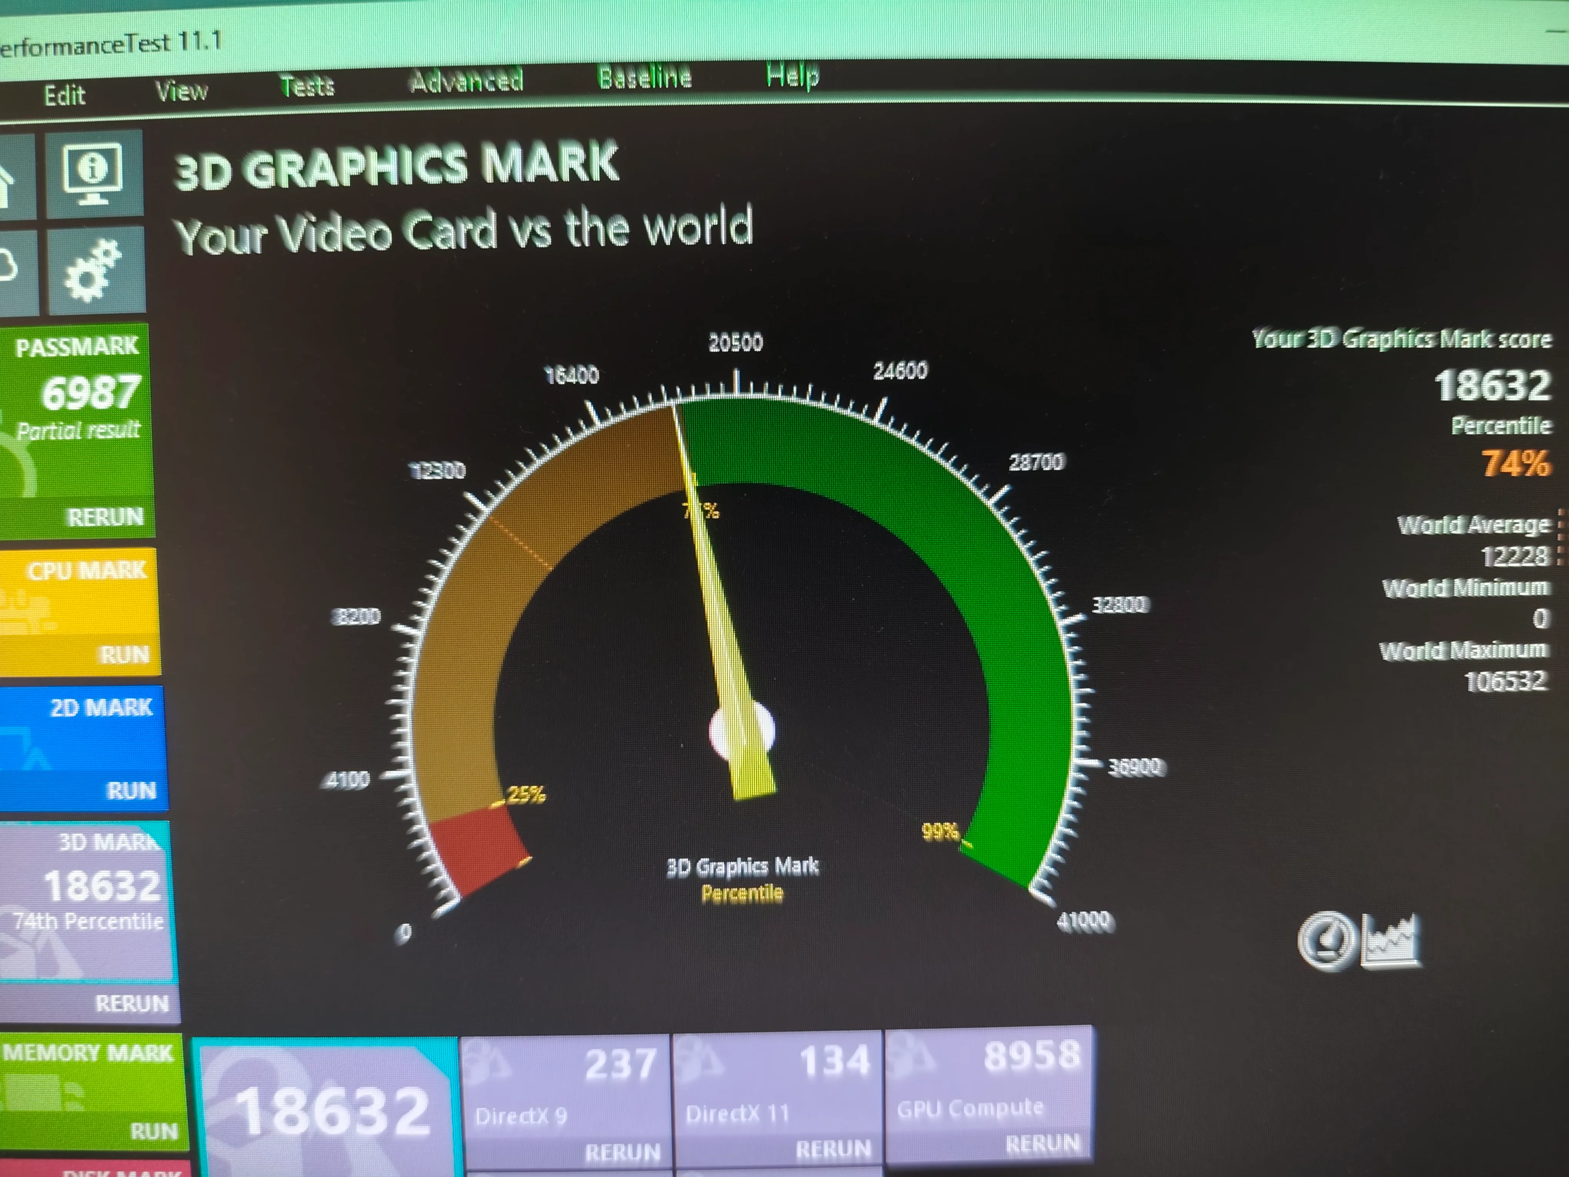Click RUN on the CPU Mark tile
Image resolution: width=1569 pixels, height=1177 pixels.
(124, 654)
